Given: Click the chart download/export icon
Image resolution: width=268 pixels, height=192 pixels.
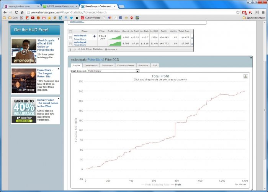Looking at the screenshot, I should coord(245,76).
